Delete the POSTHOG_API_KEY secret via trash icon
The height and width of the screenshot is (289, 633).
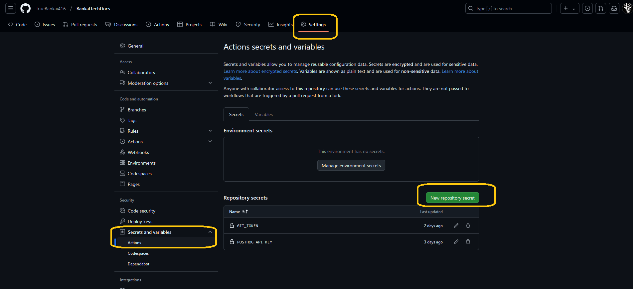[x=468, y=242]
